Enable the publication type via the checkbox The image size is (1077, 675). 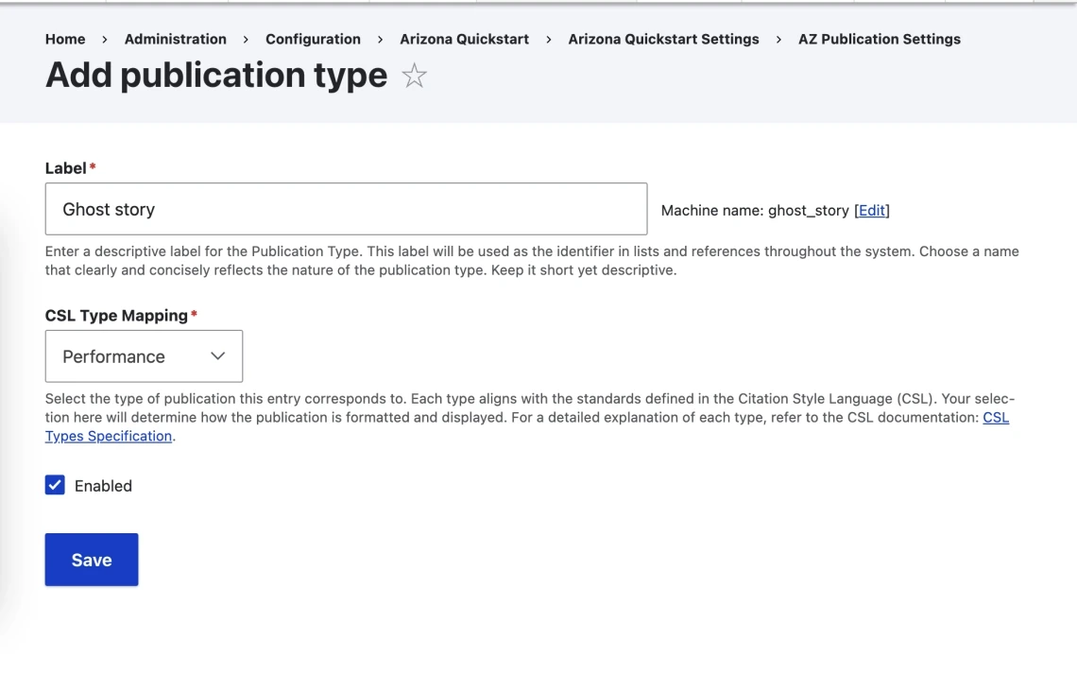(55, 485)
